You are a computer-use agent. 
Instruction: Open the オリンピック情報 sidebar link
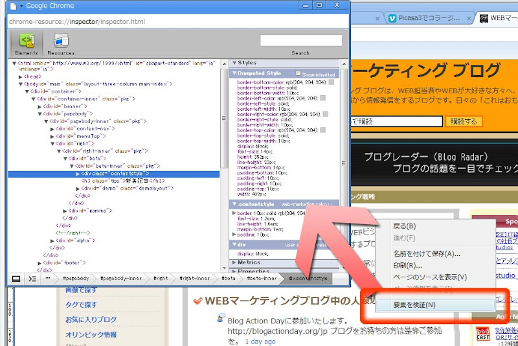coord(91,334)
